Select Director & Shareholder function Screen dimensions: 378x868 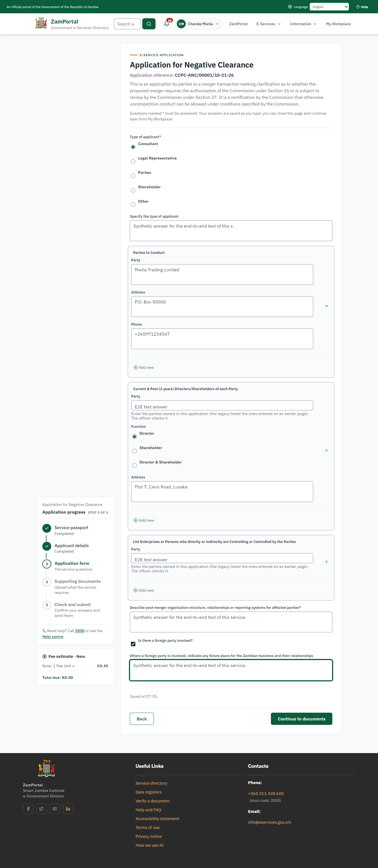point(134,466)
